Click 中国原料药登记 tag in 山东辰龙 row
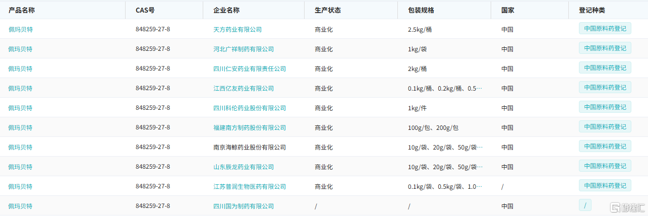The width and height of the screenshot is (648, 216). pos(605,166)
